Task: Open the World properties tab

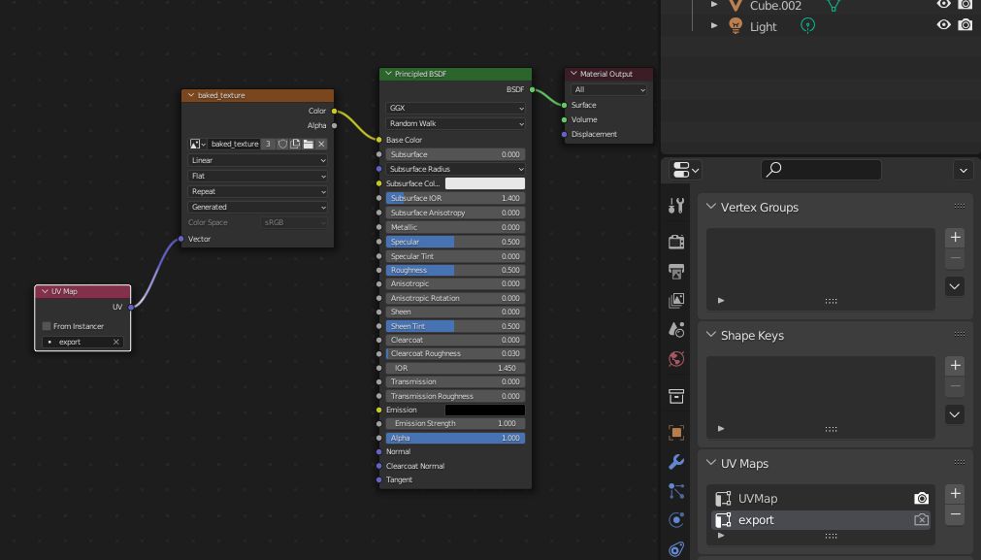Action: coord(676,358)
